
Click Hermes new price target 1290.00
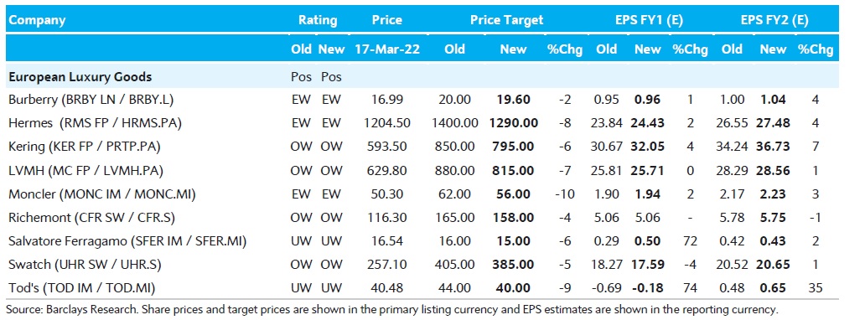(514, 123)
